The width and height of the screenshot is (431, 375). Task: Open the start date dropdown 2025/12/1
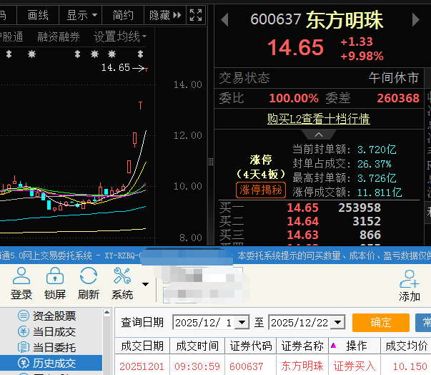pyautogui.click(x=242, y=322)
